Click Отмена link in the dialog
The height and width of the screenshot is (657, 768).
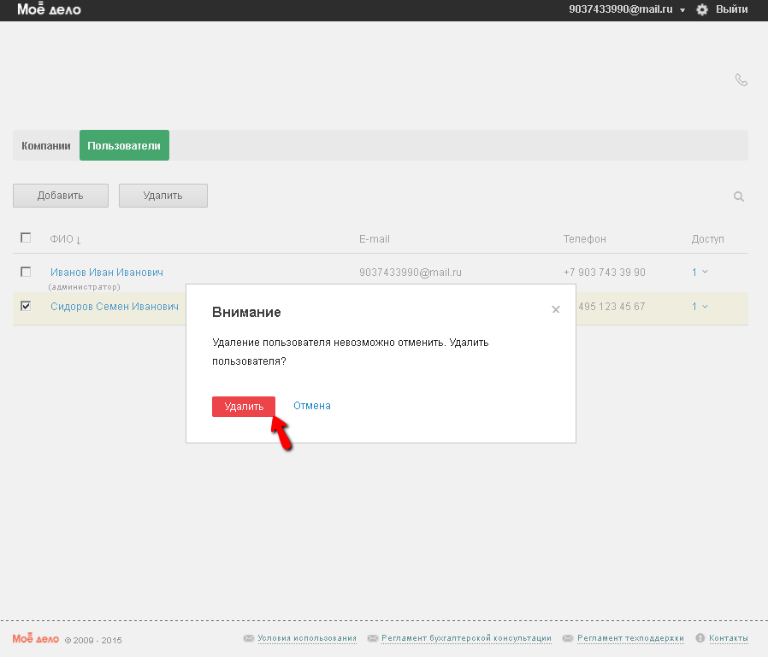[311, 406]
